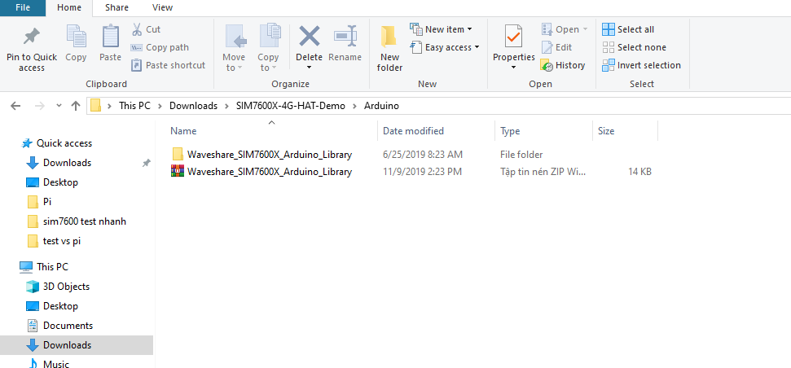The height and width of the screenshot is (368, 791).
Task: Expand the Properties dropdown arrow
Action: tap(513, 68)
